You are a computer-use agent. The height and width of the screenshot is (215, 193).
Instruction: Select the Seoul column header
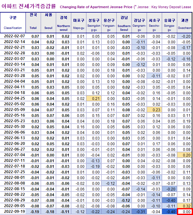(49, 23)
